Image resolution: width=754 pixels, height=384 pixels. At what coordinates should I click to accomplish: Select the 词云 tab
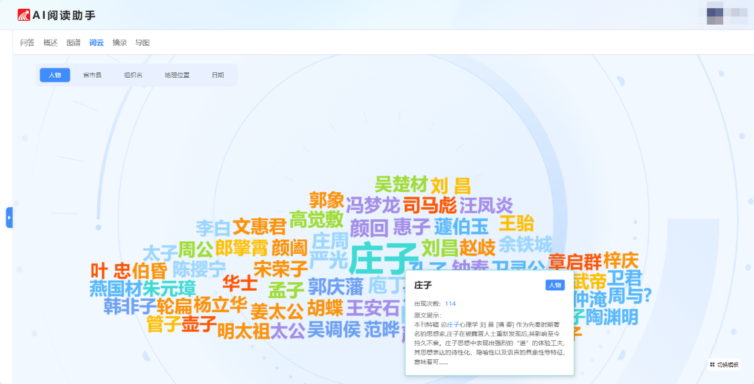click(x=97, y=43)
